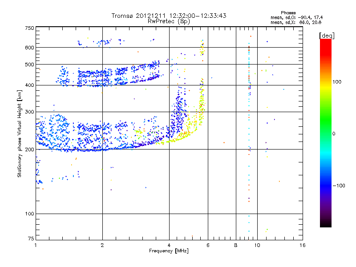The width and height of the screenshot is (356, 267).
Task: Click the Phases statistics heading
Action: click(x=288, y=13)
